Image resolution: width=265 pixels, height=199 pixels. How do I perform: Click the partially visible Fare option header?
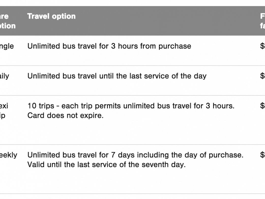click(x=8, y=21)
